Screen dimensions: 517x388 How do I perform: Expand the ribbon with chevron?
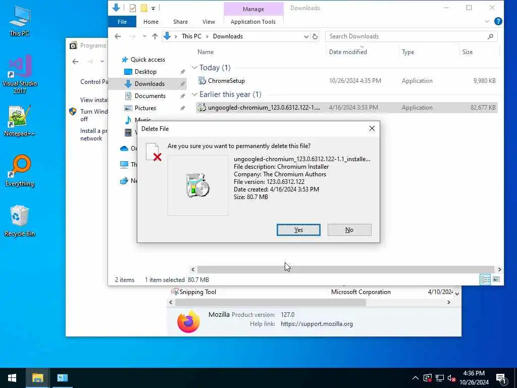click(x=487, y=21)
